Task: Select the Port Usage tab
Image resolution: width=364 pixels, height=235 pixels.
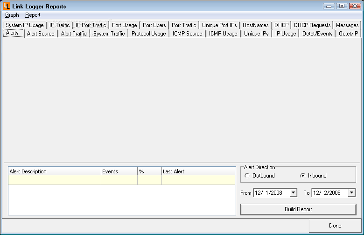Action: 125,25
